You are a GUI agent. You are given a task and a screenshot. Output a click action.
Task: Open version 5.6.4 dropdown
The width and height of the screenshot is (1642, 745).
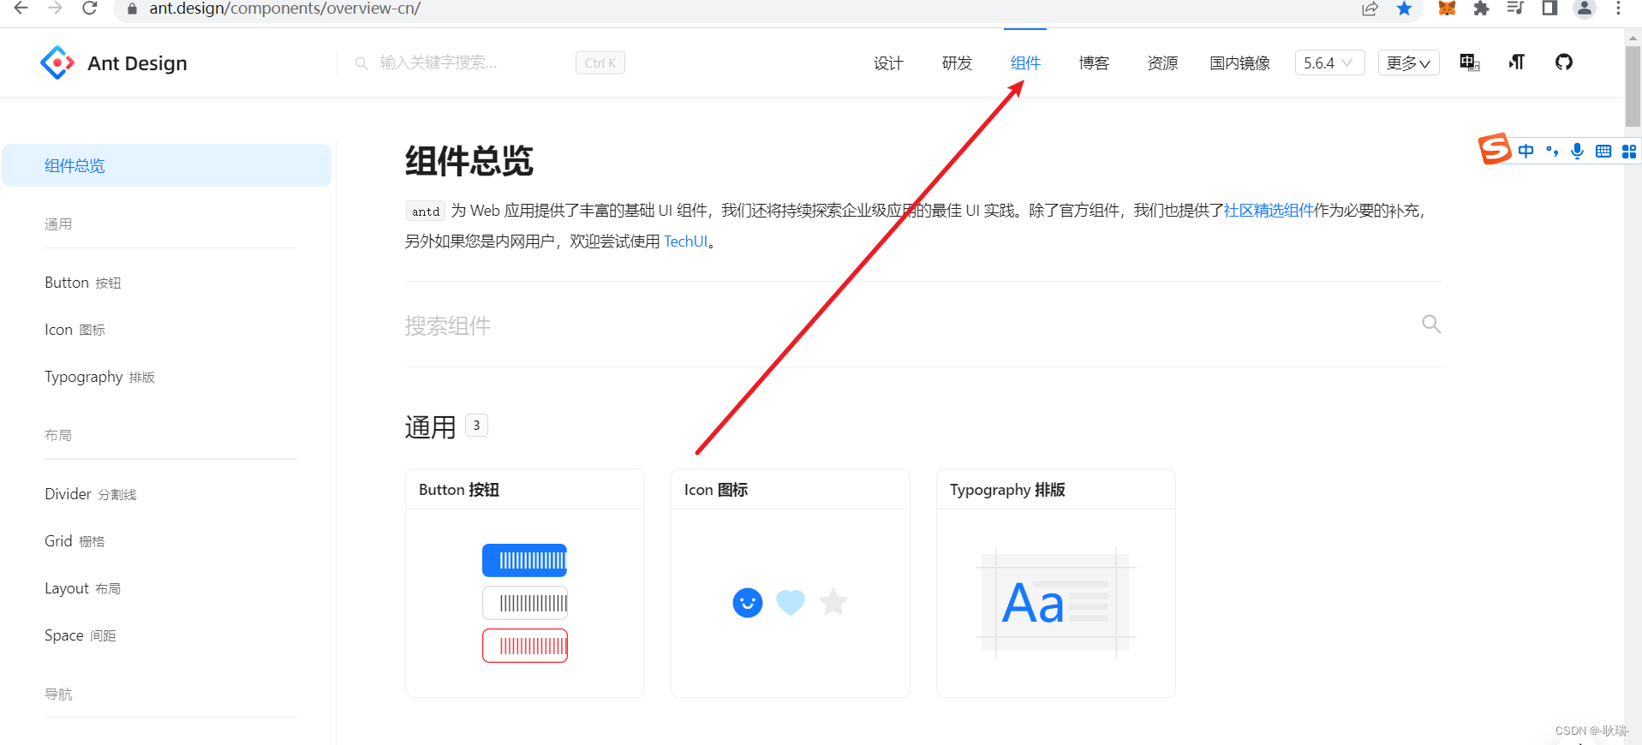1329,63
